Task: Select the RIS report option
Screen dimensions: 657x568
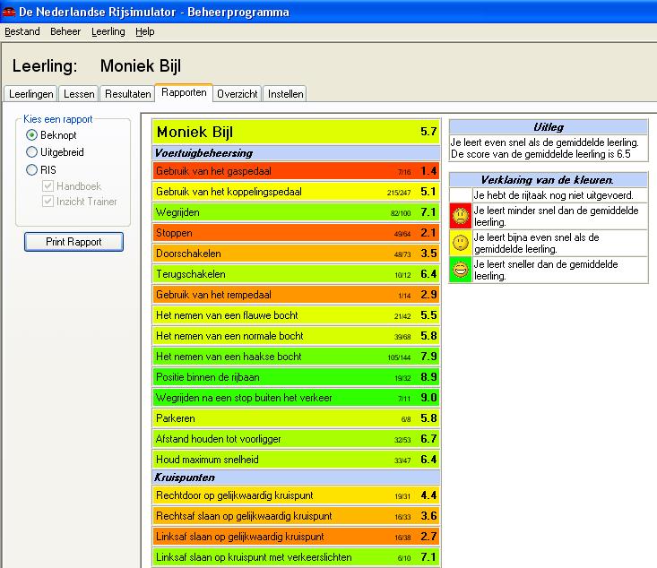Action: (x=32, y=169)
